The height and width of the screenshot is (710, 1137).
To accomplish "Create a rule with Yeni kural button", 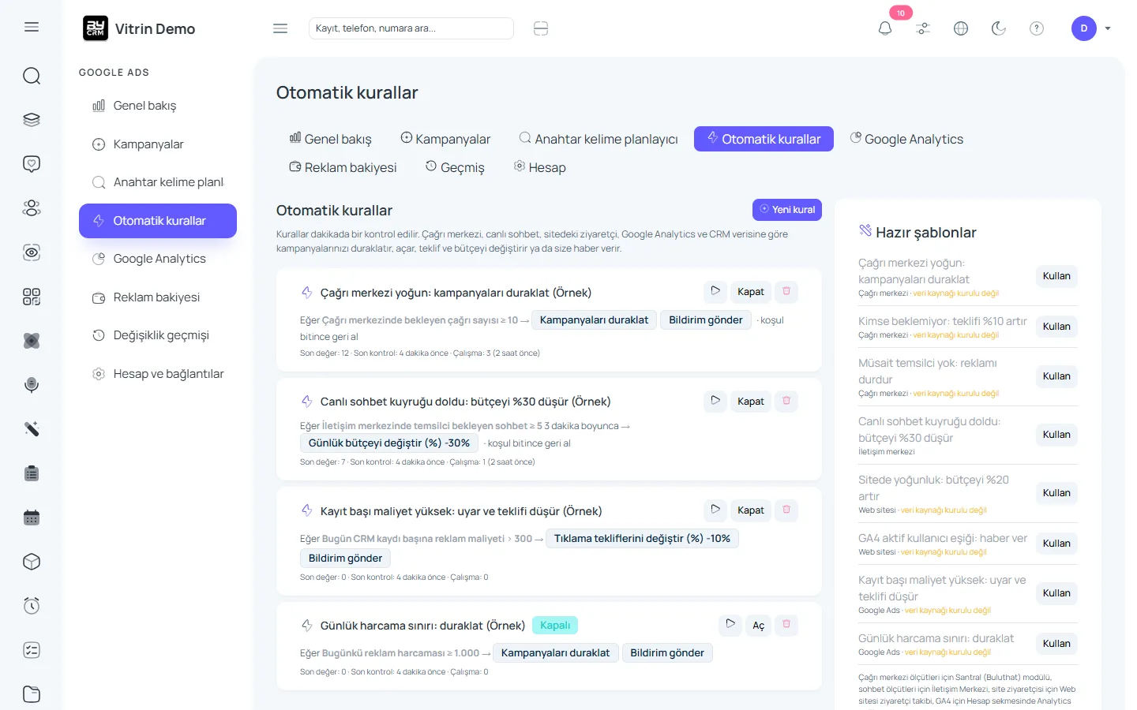I will (x=787, y=210).
